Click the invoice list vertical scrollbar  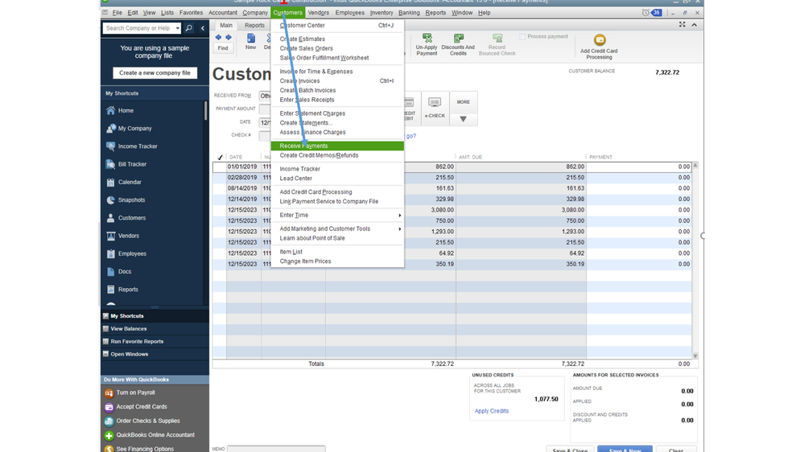point(695,261)
